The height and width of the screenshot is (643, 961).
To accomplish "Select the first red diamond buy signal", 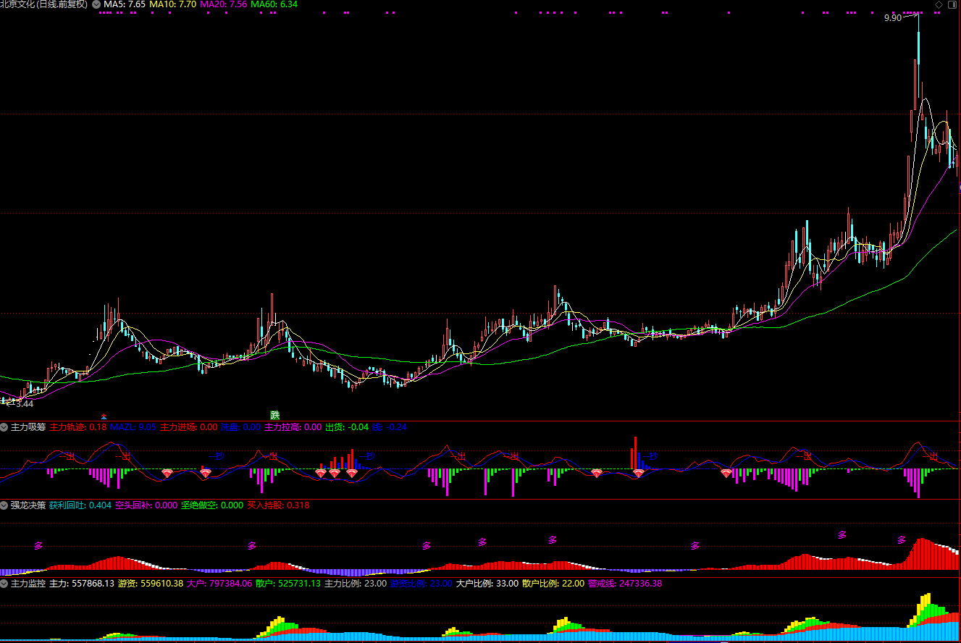I will pos(167,473).
